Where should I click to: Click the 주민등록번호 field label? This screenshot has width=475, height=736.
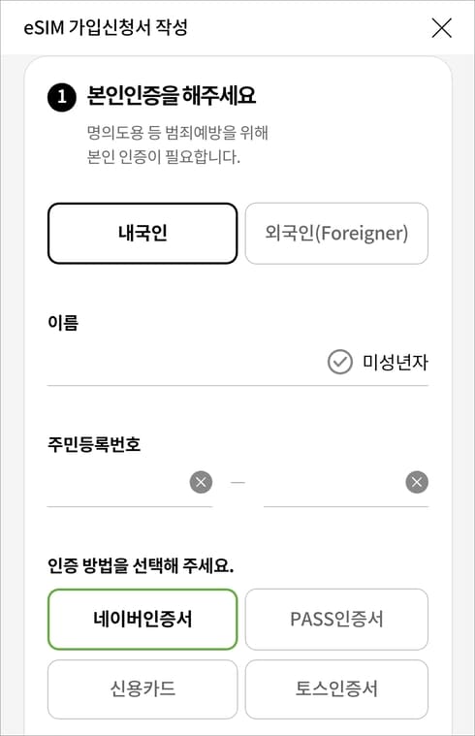[x=94, y=443]
